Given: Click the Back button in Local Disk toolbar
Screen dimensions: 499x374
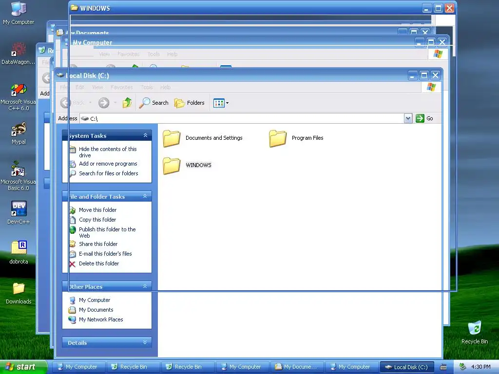Looking at the screenshot, I should pos(73,103).
